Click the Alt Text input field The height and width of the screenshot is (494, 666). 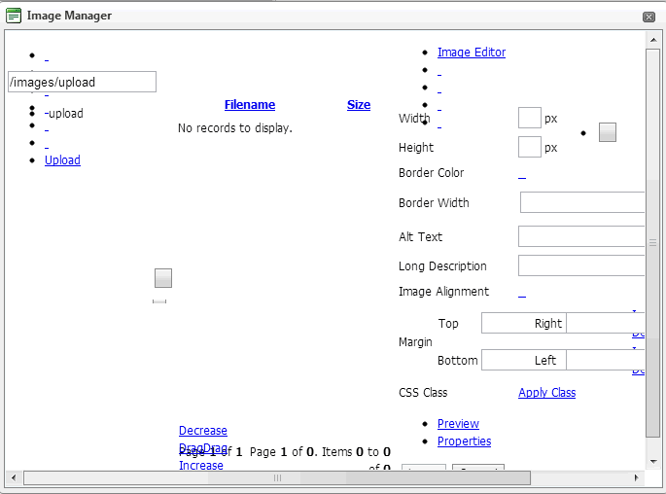pyautogui.click(x=581, y=236)
